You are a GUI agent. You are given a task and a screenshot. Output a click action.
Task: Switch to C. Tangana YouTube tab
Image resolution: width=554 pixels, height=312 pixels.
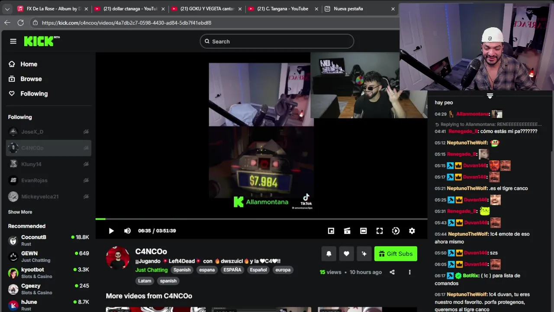pos(283,9)
